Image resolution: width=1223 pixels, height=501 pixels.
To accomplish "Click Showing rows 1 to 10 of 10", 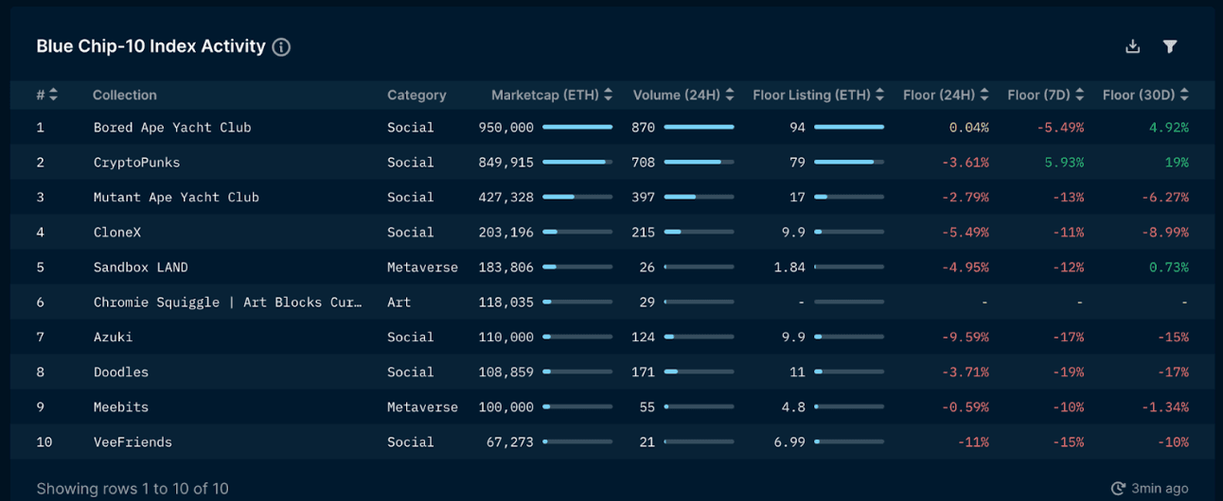I will [133, 489].
